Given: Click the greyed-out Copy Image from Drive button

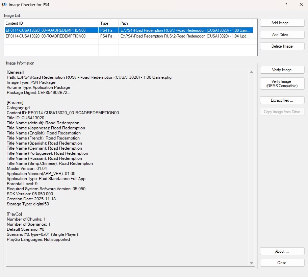Looking at the screenshot, I should click(x=282, y=112).
